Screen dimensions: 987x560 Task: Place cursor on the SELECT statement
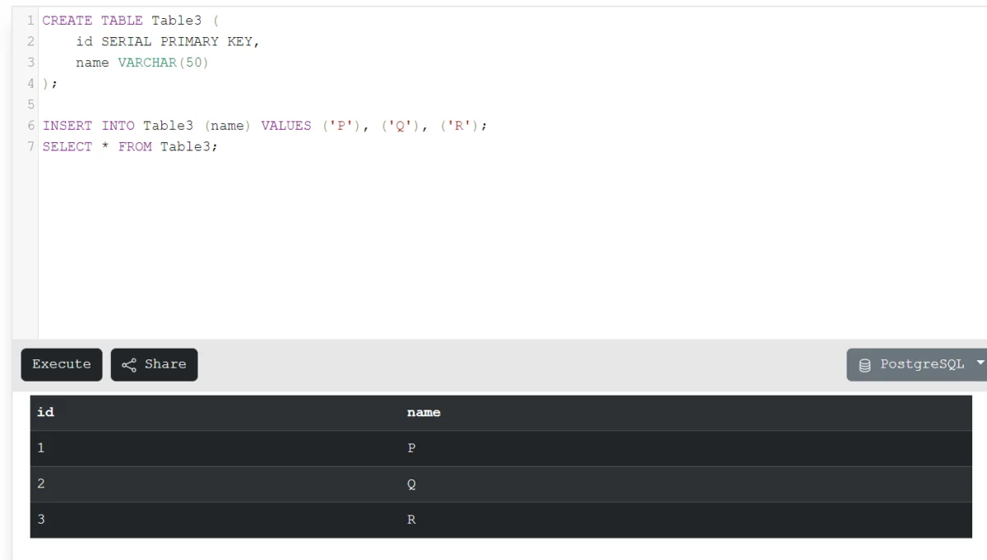129,146
